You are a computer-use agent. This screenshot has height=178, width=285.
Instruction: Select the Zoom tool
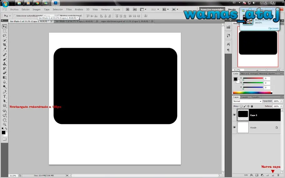click(x=5, y=124)
